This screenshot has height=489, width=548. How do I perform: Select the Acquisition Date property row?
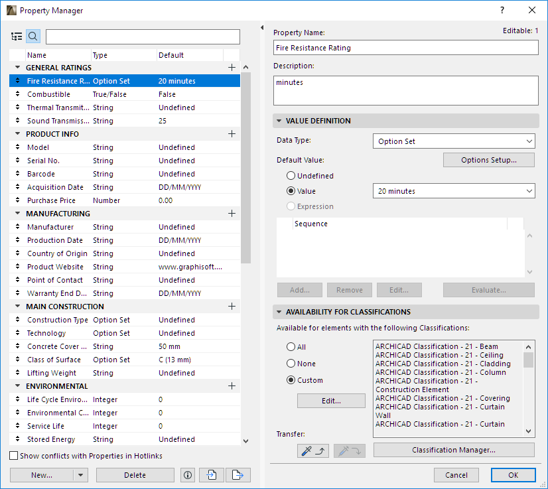coord(125,187)
